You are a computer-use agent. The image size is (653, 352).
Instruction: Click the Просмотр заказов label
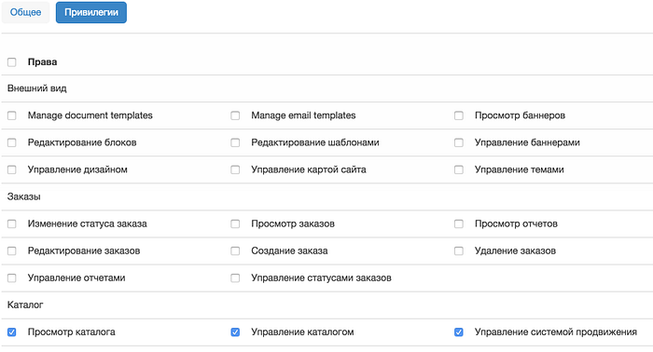pos(293,224)
